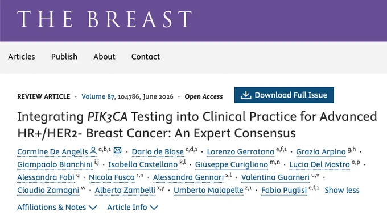Select author Giuseppe Curigliano link
This screenshot has width=387, height=220.
click(232, 164)
